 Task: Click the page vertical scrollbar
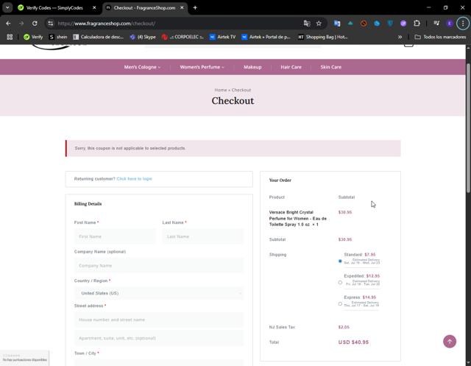point(468,127)
